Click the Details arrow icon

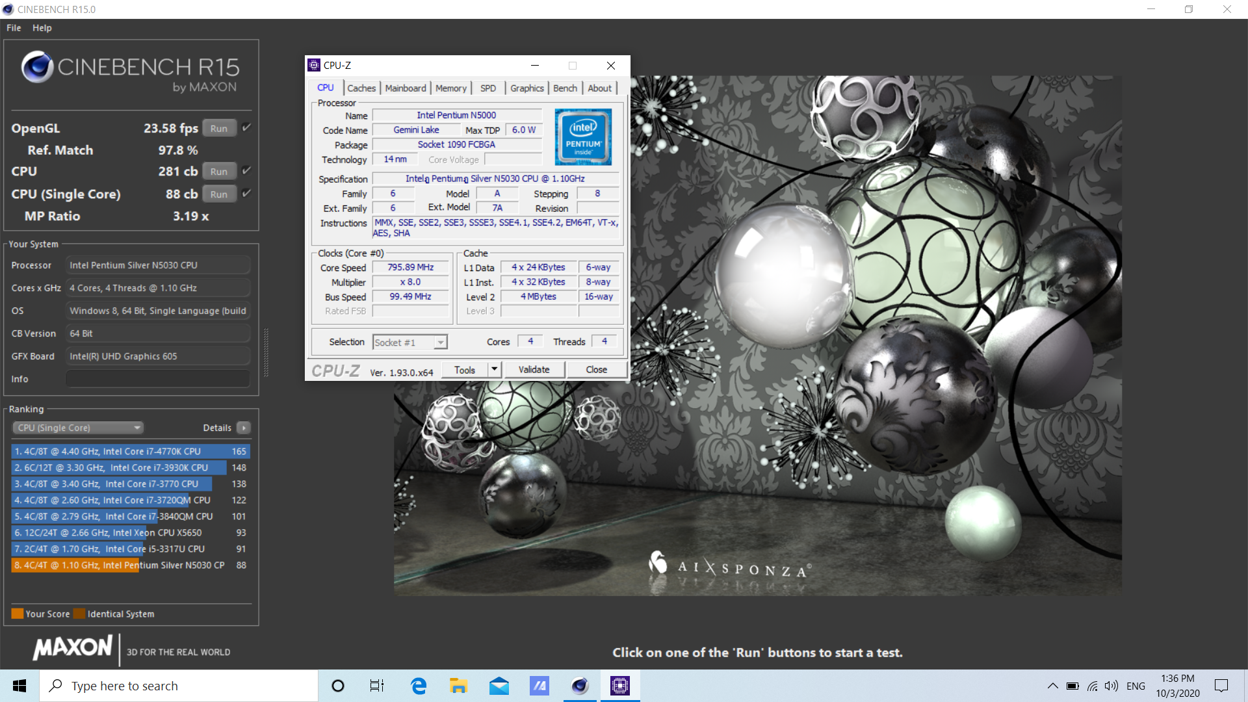click(244, 428)
